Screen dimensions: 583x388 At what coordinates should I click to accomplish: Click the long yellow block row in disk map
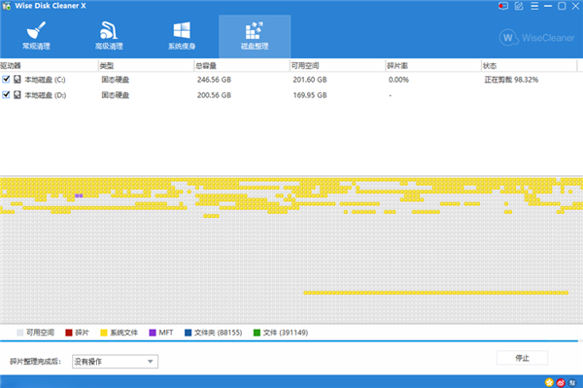tap(435, 293)
